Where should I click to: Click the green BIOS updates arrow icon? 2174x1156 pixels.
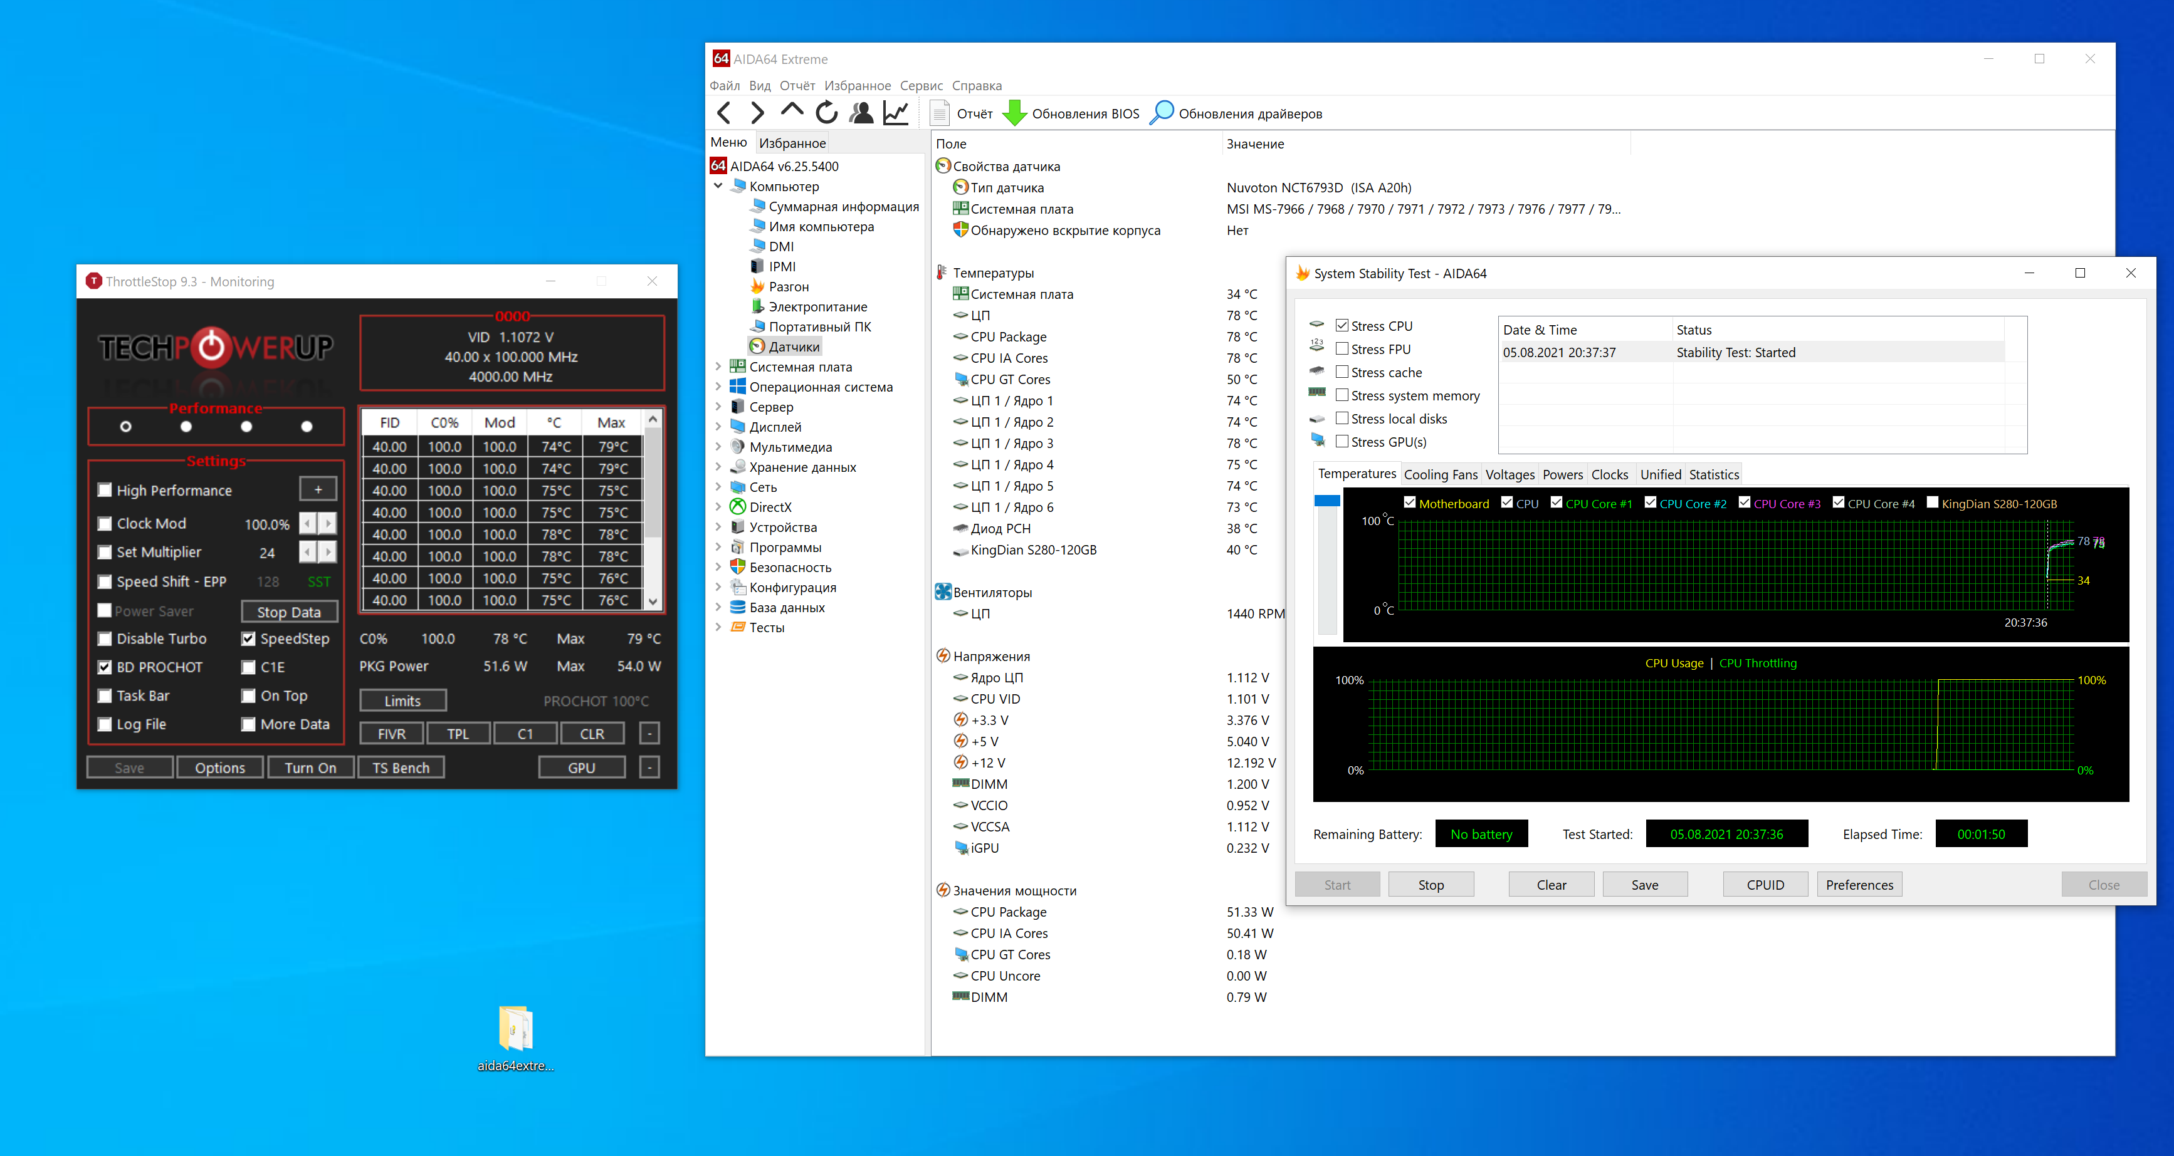coord(1014,113)
